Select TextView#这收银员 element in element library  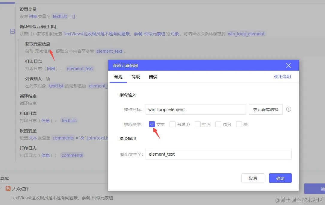tap(62, 198)
